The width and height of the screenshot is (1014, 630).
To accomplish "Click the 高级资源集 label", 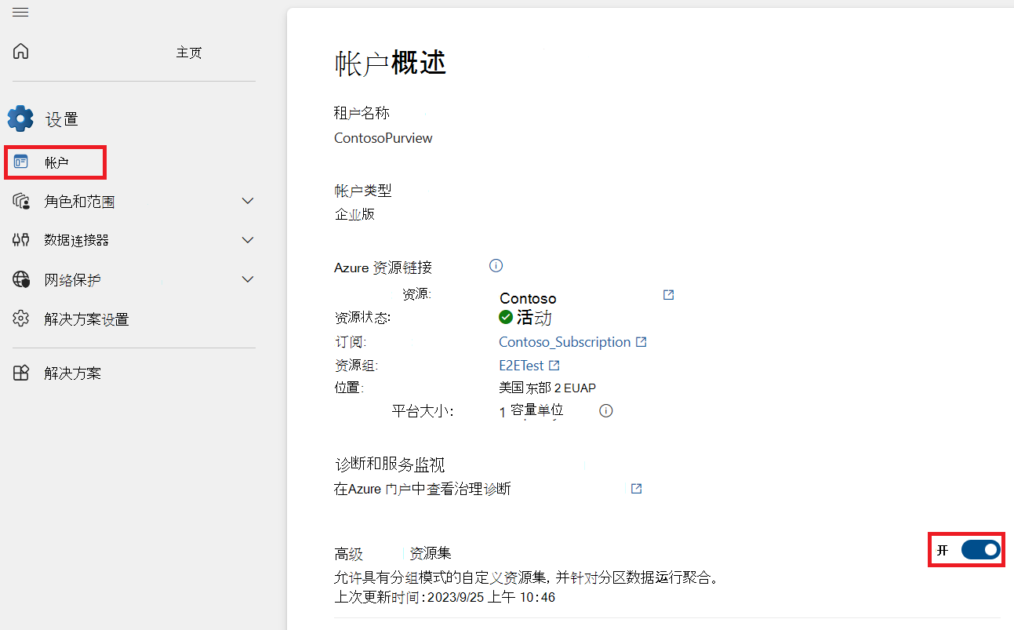I will pyautogui.click(x=393, y=554).
